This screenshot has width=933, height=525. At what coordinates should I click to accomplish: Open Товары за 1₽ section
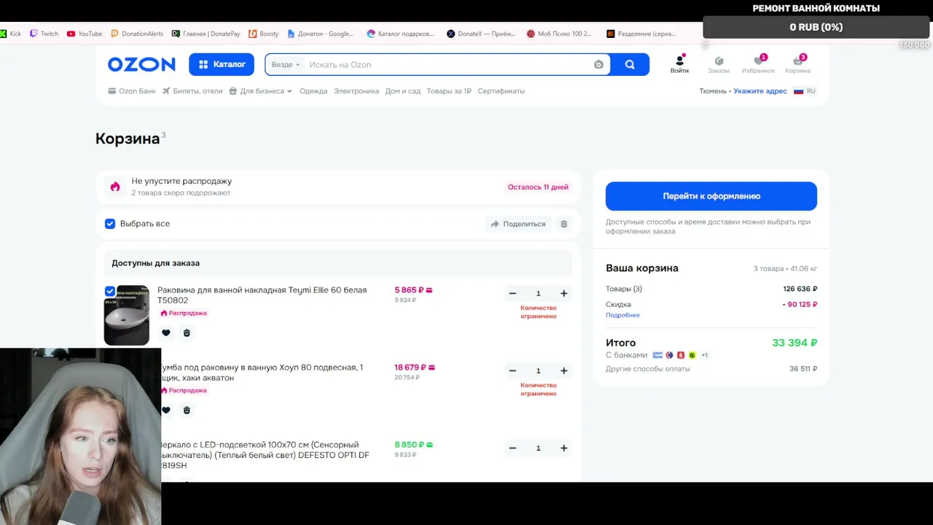click(x=449, y=91)
